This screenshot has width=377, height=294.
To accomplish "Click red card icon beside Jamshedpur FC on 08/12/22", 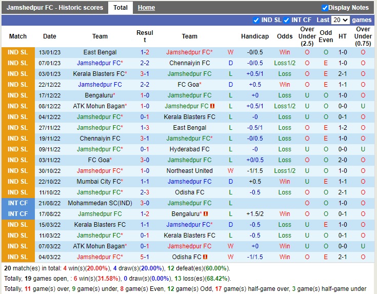I will click(212, 106).
